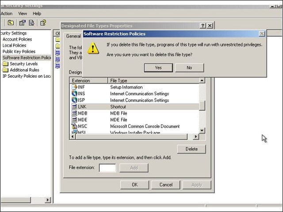Close the Designated File Types Properties window
The height and width of the screenshot is (212, 283).
210,26
